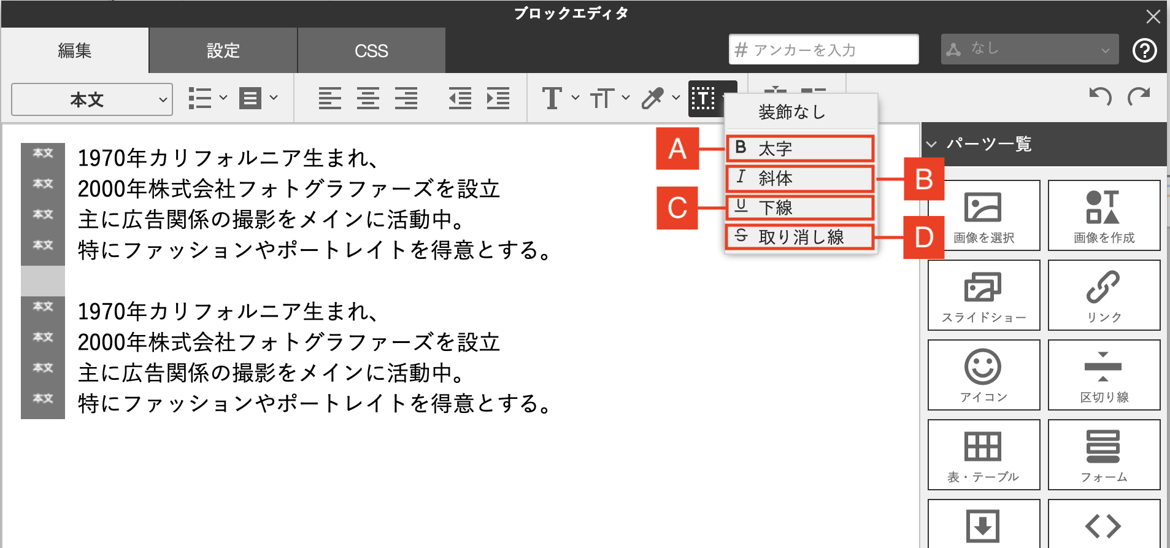This screenshot has width=1170, height=548.
Task: Close the block editor window
Action: [x=1153, y=17]
